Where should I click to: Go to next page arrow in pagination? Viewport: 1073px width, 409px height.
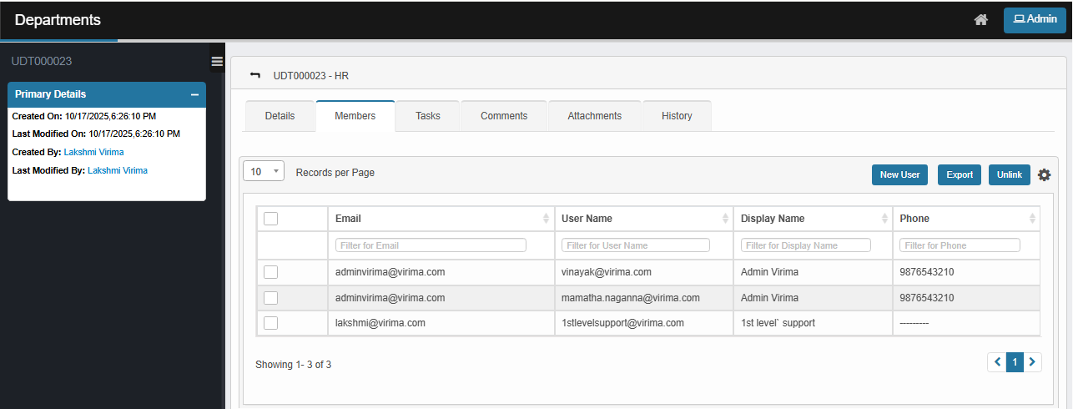click(1033, 361)
